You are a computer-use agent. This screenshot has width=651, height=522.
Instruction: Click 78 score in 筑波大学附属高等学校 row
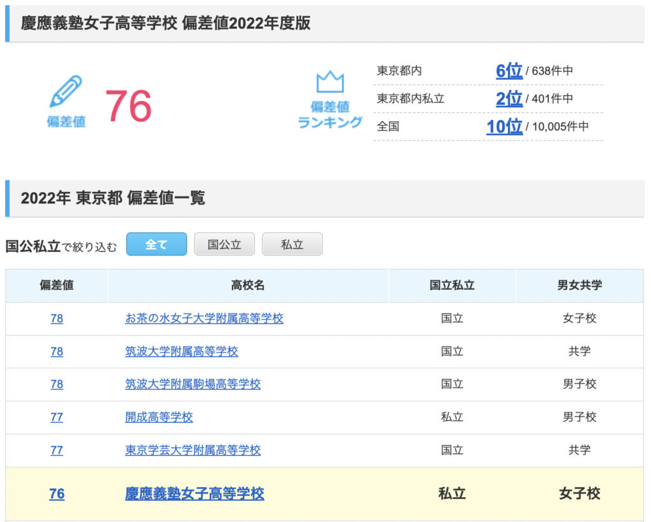tap(57, 352)
